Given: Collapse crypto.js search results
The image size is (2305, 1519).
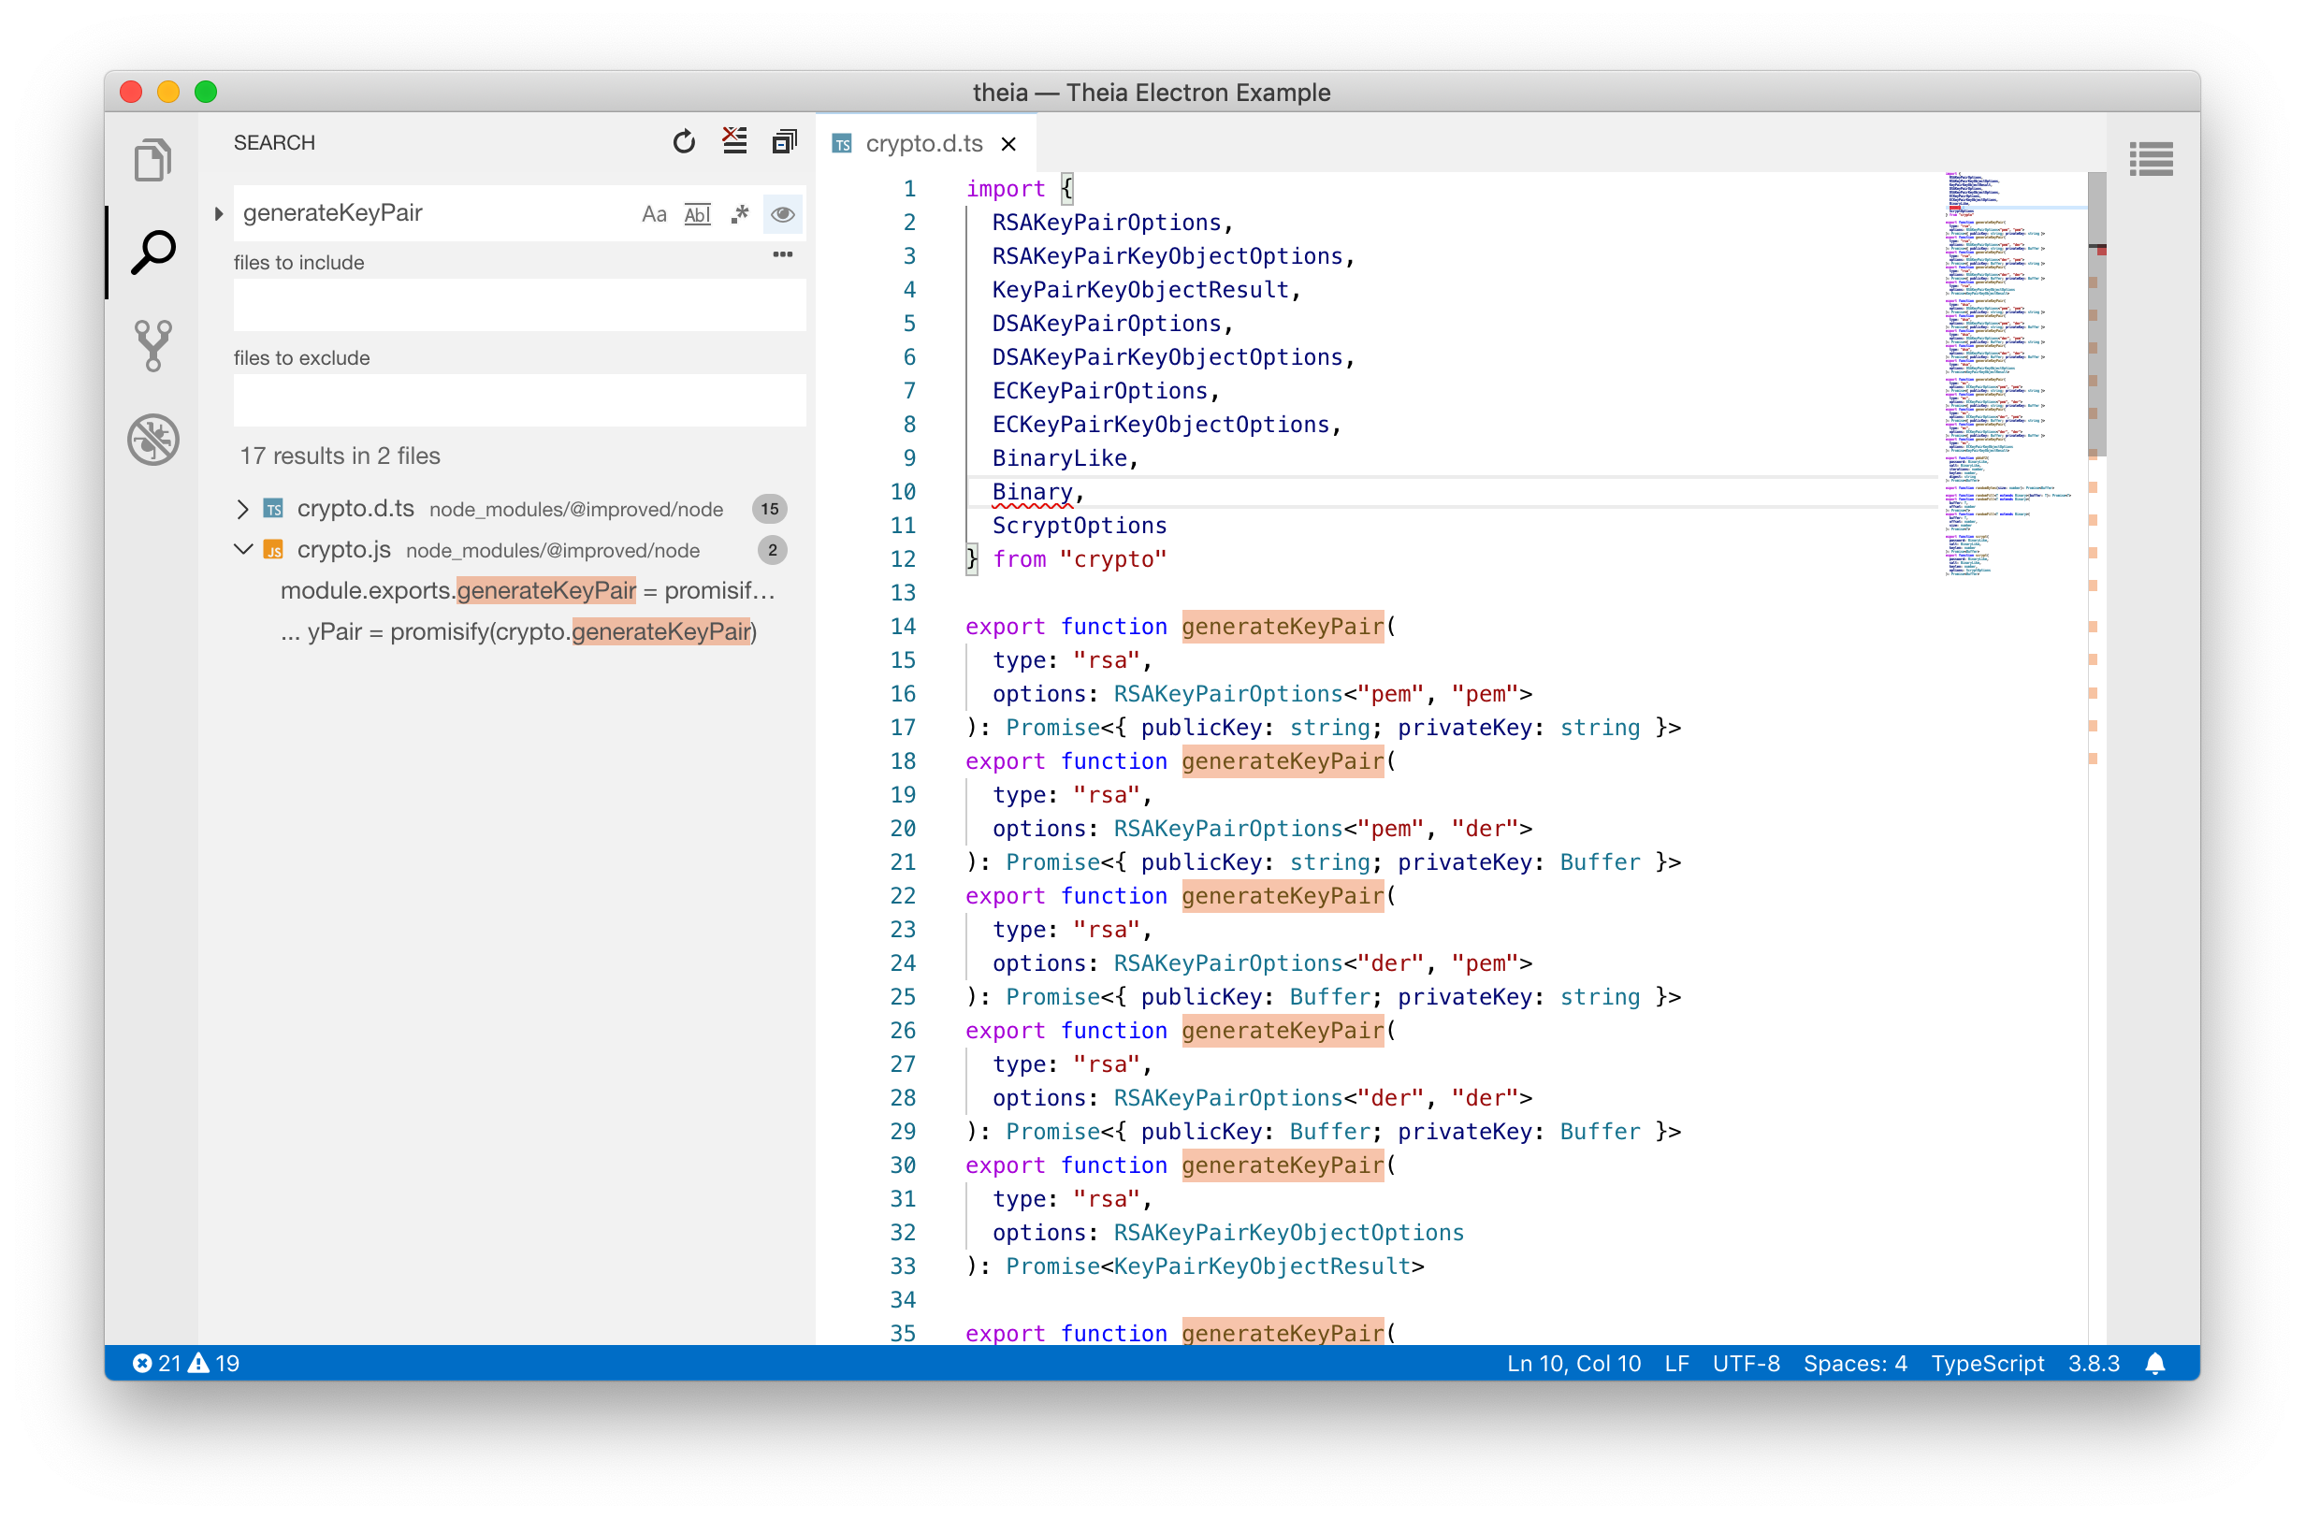Looking at the screenshot, I should pos(242,549).
